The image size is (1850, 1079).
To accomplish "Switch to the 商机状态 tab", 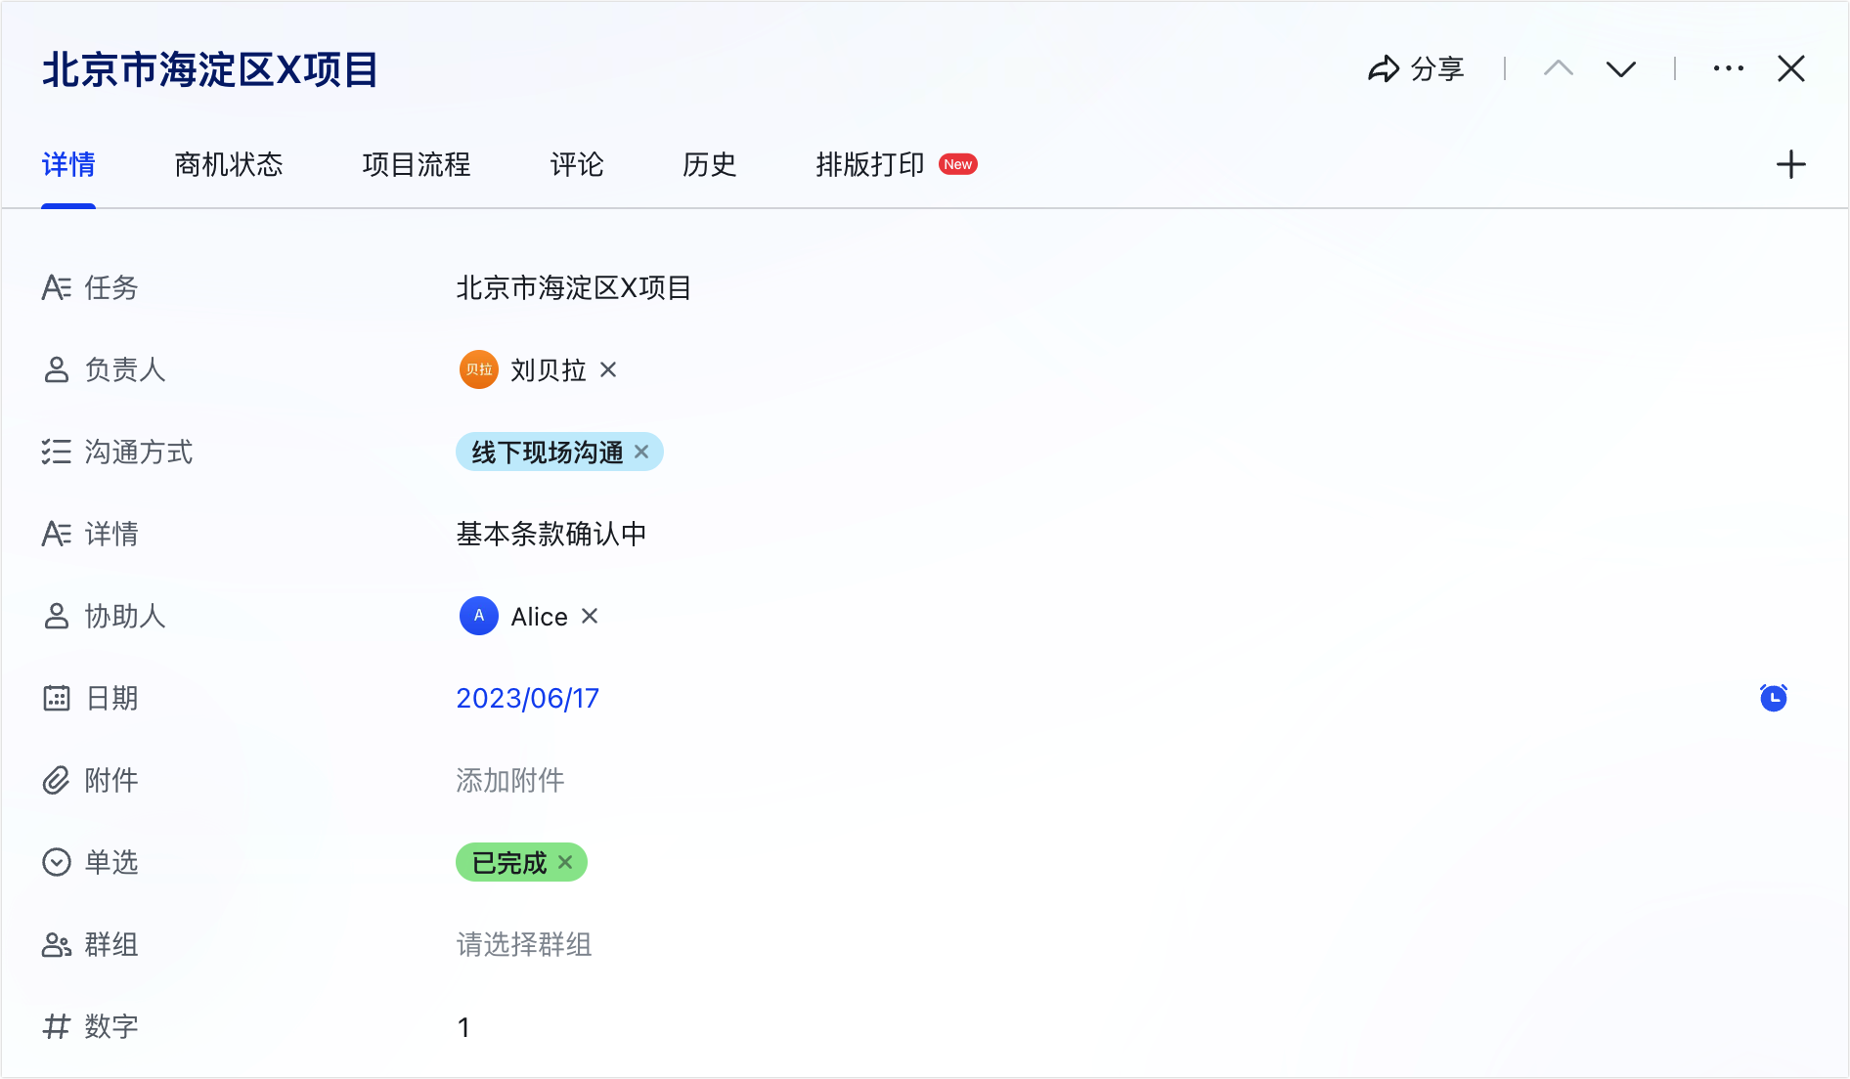I will [x=229, y=164].
